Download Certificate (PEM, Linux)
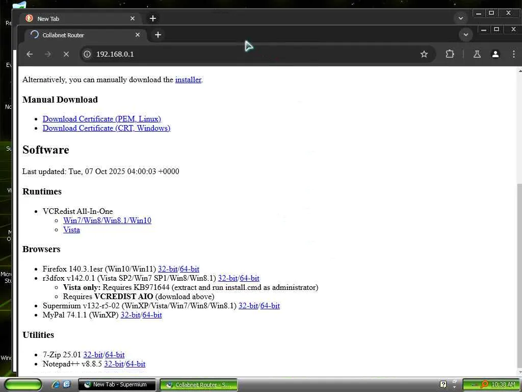The width and height of the screenshot is (522, 392). coord(101,119)
